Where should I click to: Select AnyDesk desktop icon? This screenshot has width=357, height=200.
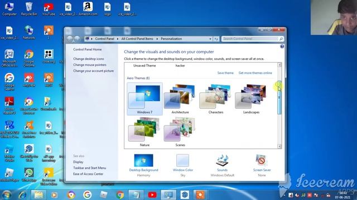[29, 80]
